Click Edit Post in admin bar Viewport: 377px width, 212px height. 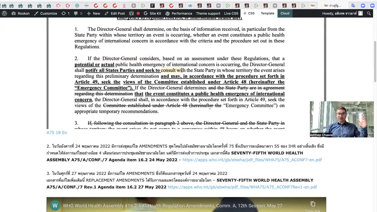pos(115,13)
